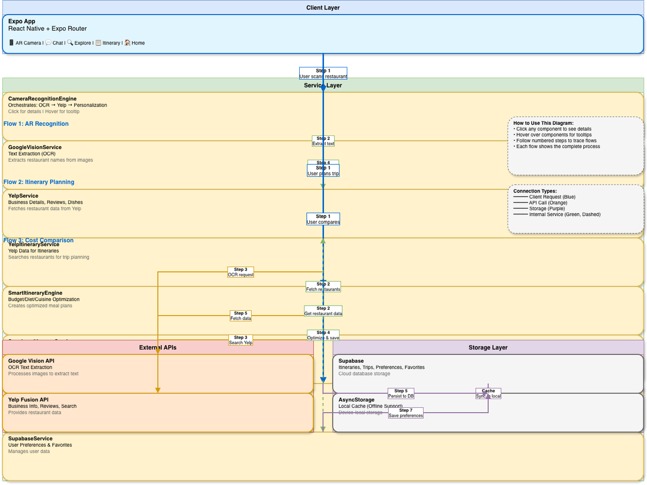Open 'Flow 3: Cost Comparison' link
Viewport: 647px width, 485px height.
click(38, 240)
